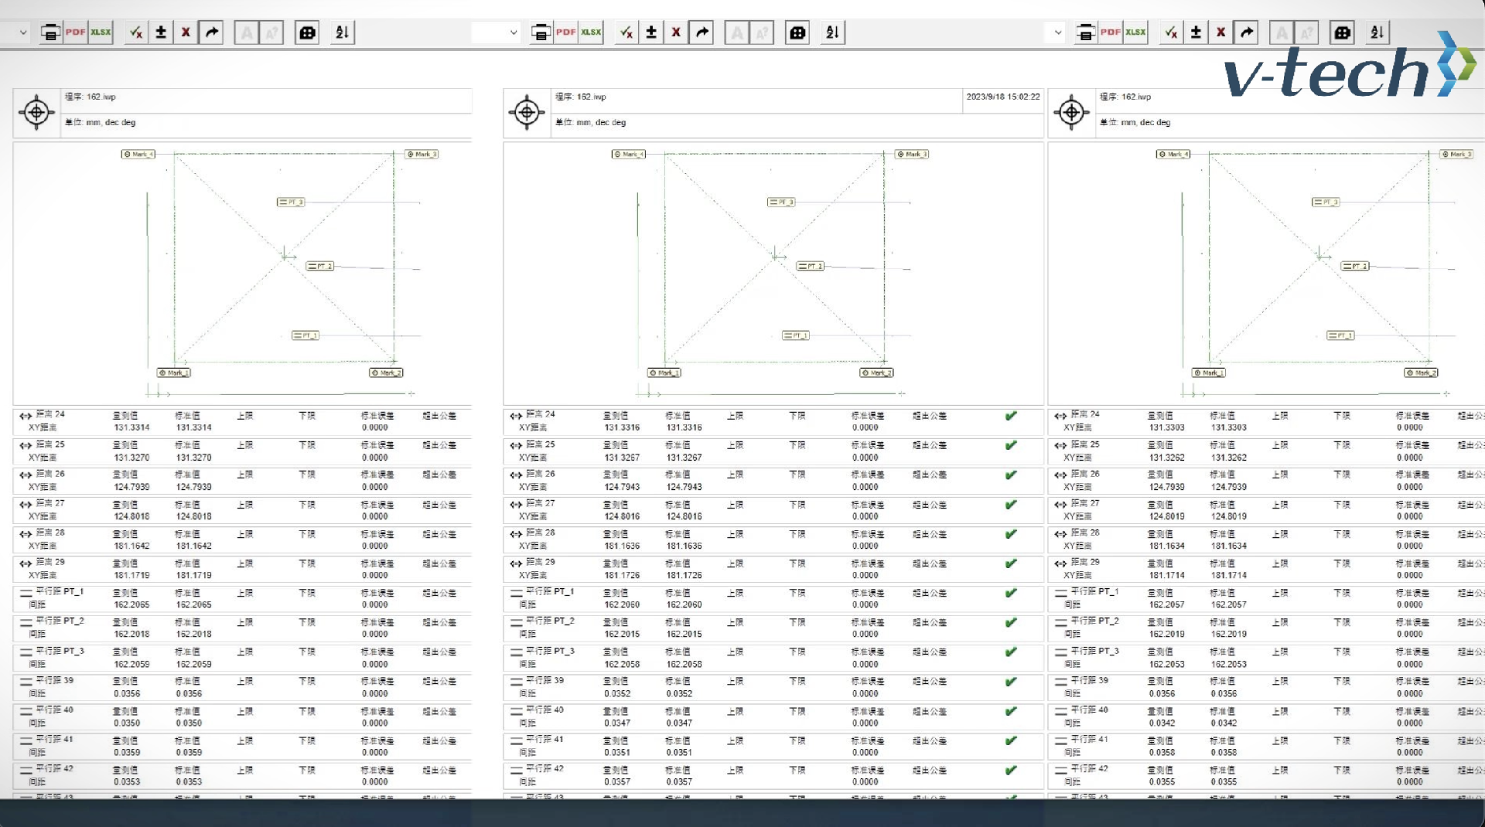Select the Mark_2 label in right drawing
The height and width of the screenshot is (827, 1485).
1421,373
